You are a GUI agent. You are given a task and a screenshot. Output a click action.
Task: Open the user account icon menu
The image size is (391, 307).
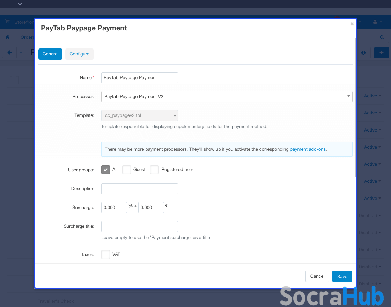[377, 22]
